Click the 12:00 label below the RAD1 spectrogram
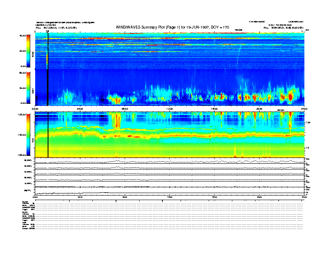Screen dimensions: 328x253 [x=170, y=109]
